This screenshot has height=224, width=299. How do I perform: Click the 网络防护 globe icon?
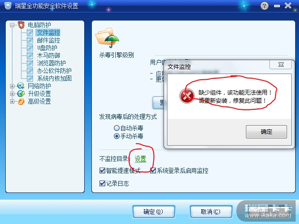pyautogui.click(x=21, y=86)
